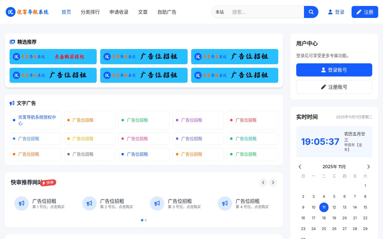The height and width of the screenshot is (239, 383).
Task: Click the 搜索 input field
Action: click(263, 12)
